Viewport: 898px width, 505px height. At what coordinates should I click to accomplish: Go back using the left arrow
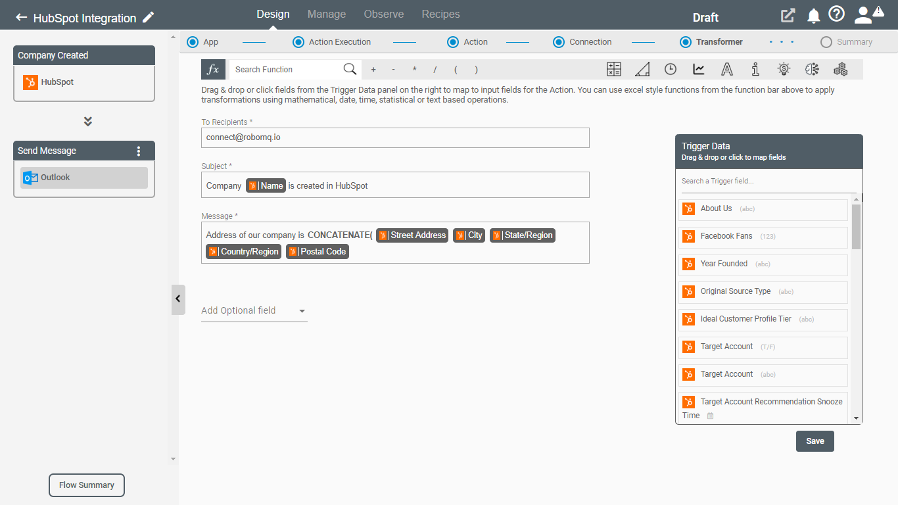(22, 18)
